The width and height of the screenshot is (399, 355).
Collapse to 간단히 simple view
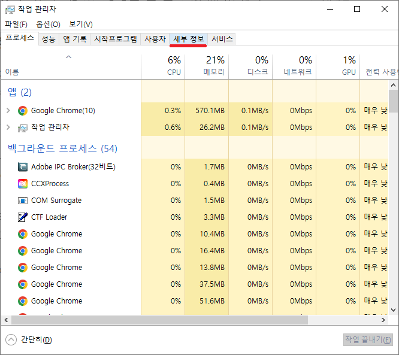pos(29,340)
